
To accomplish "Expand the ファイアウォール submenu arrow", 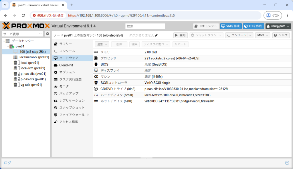I will tap(88, 115).
